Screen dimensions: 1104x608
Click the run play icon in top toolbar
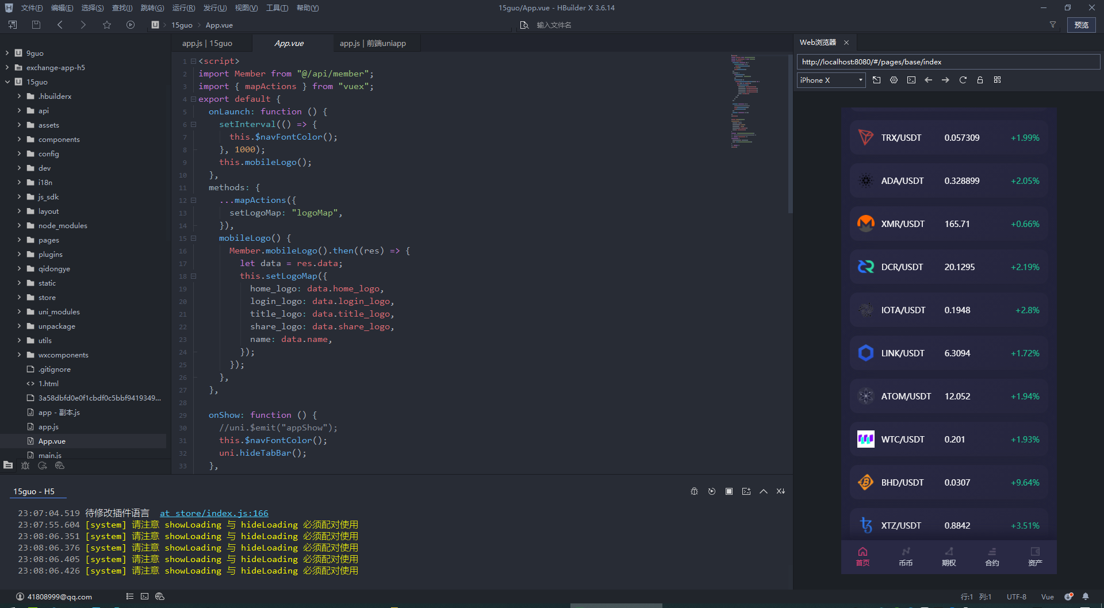131,25
